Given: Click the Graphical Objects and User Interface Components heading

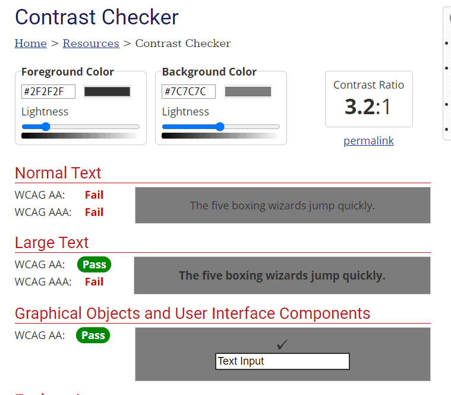Looking at the screenshot, I should (193, 314).
